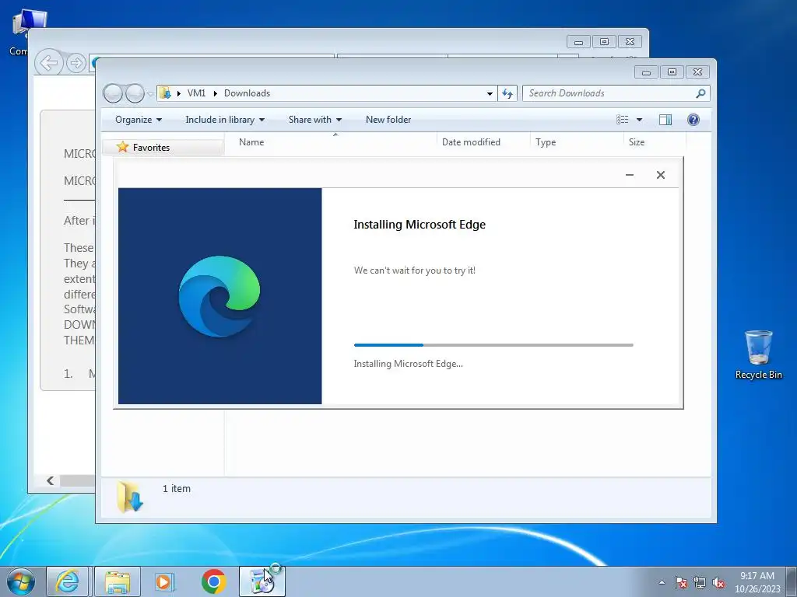Go forward in Explorer window
Image resolution: width=797 pixels, height=597 pixels.
click(135, 93)
